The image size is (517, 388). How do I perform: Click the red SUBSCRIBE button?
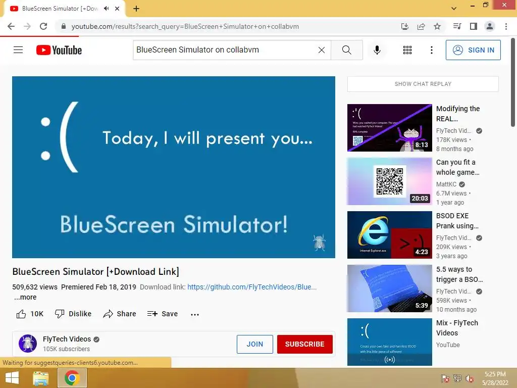tap(304, 344)
